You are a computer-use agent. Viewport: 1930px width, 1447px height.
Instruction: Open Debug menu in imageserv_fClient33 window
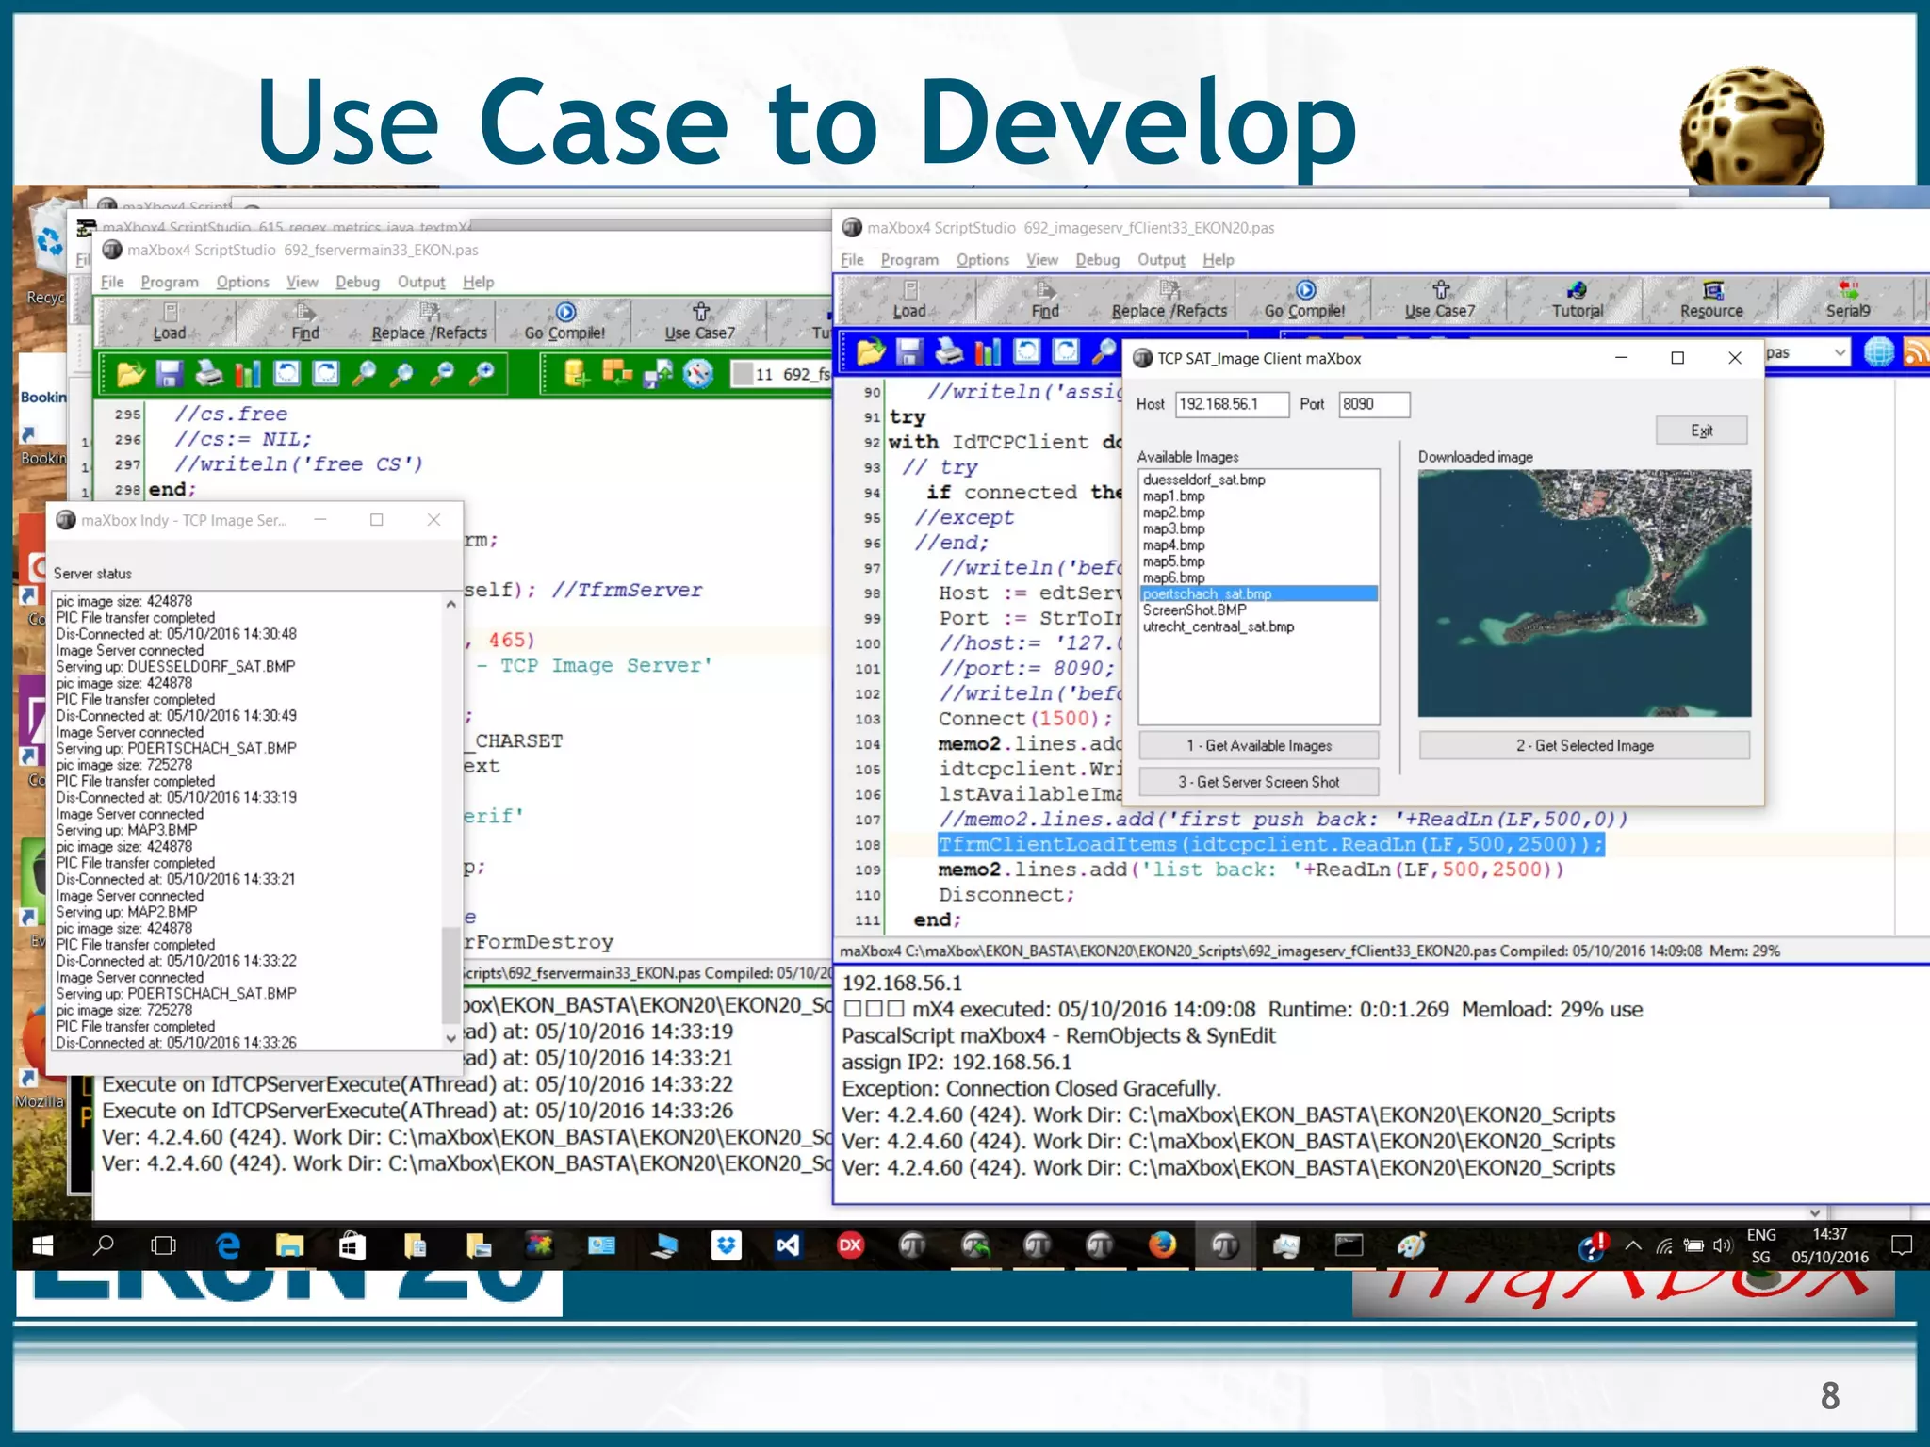1097,259
